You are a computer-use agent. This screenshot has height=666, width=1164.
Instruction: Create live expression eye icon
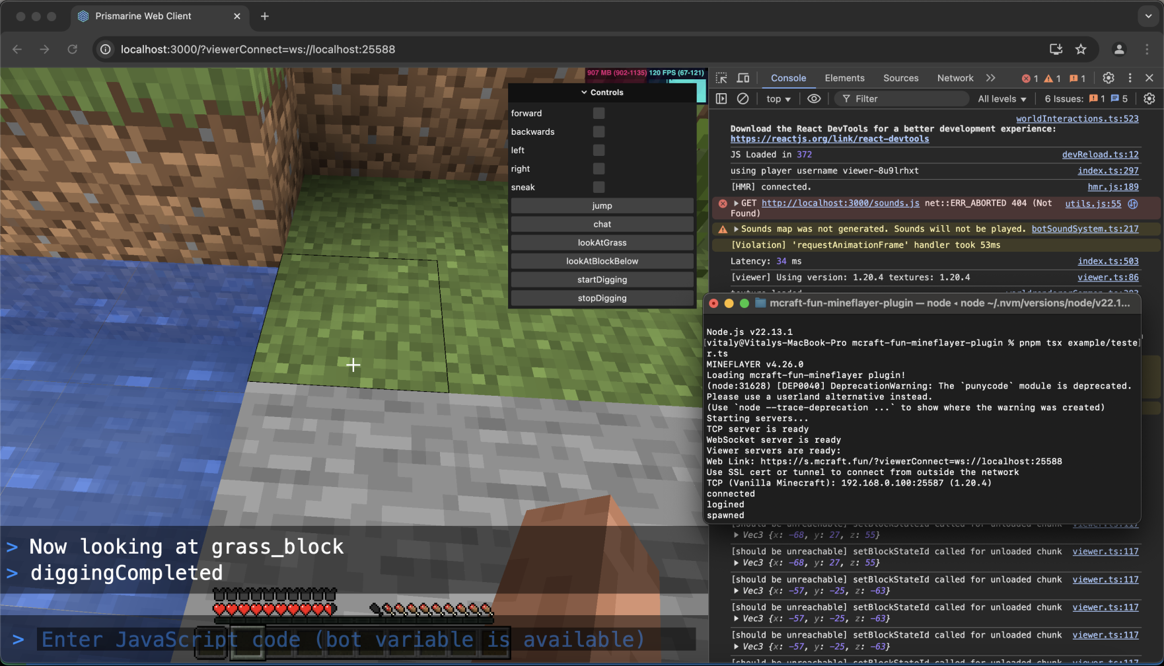[814, 98]
